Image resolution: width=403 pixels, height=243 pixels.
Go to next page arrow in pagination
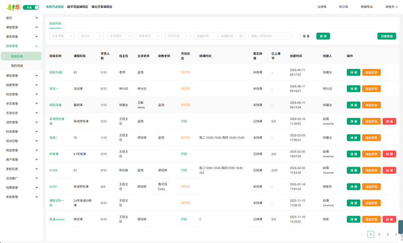pyautogui.click(x=396, y=234)
